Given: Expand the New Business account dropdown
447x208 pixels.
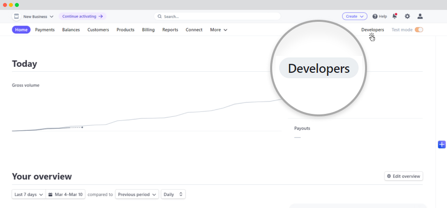Looking at the screenshot, I should 38,16.
